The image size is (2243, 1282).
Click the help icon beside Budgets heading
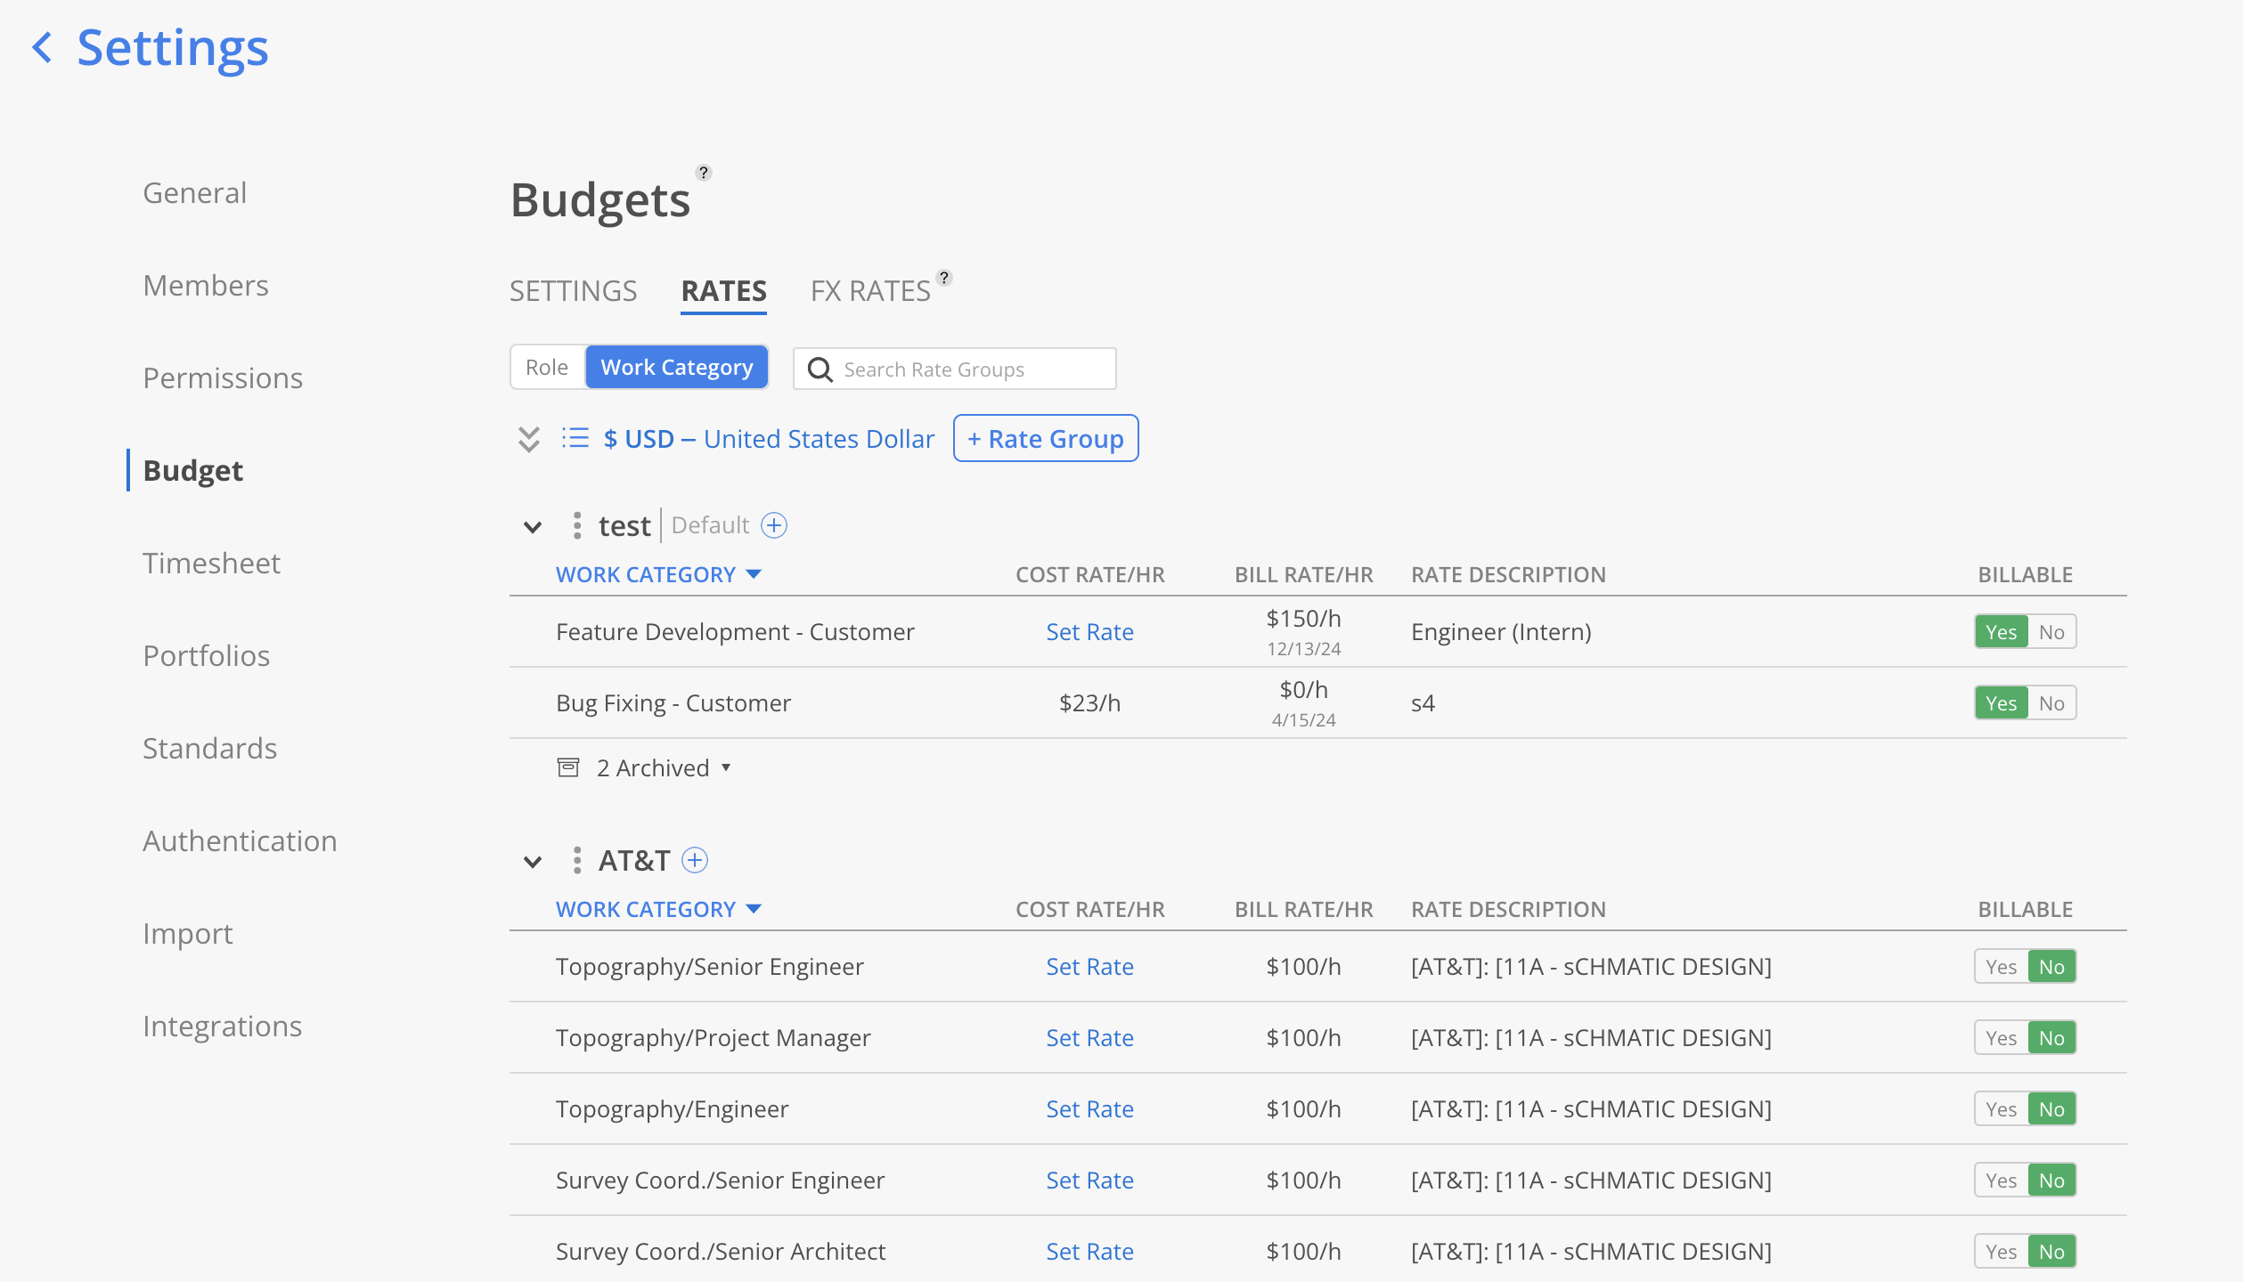(x=703, y=173)
